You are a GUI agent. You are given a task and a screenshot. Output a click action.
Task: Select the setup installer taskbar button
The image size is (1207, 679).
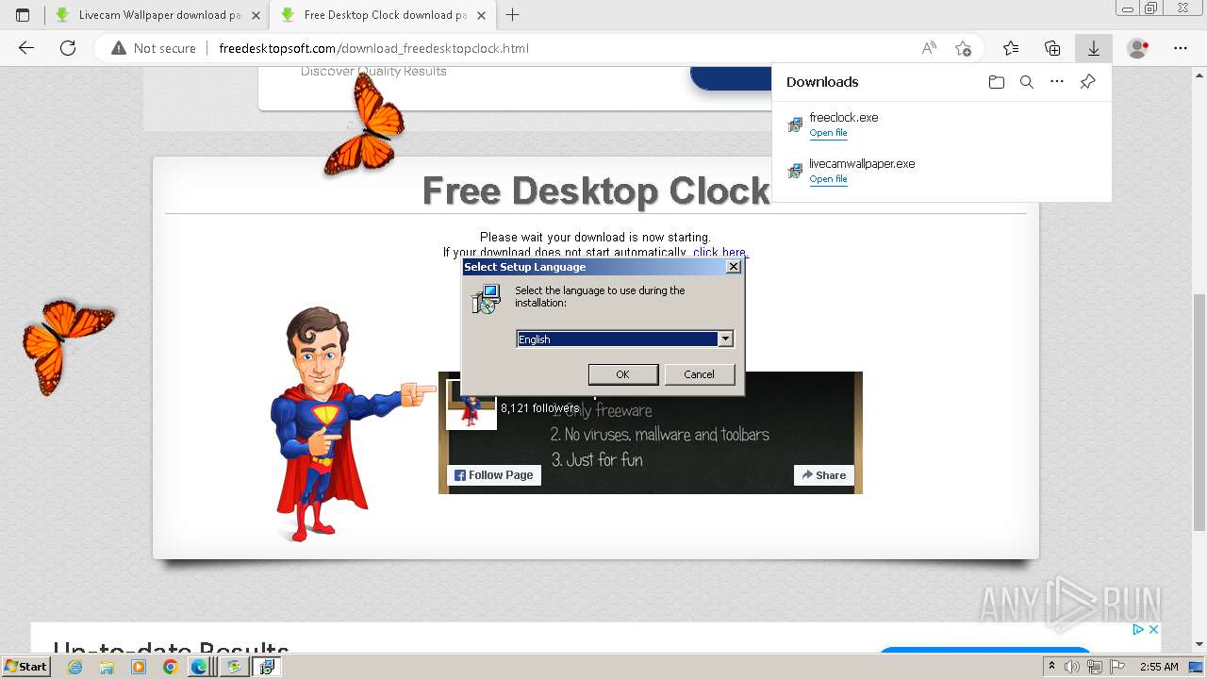pos(267,667)
